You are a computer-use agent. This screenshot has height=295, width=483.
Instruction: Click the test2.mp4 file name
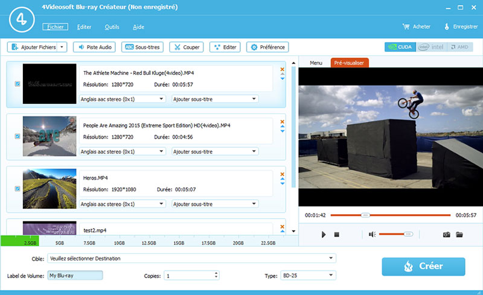tap(95, 230)
